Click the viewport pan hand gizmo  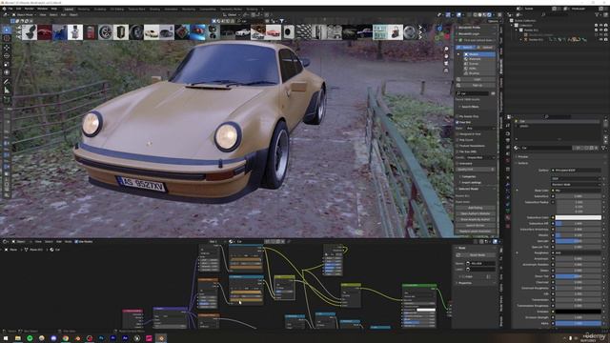pos(446,56)
